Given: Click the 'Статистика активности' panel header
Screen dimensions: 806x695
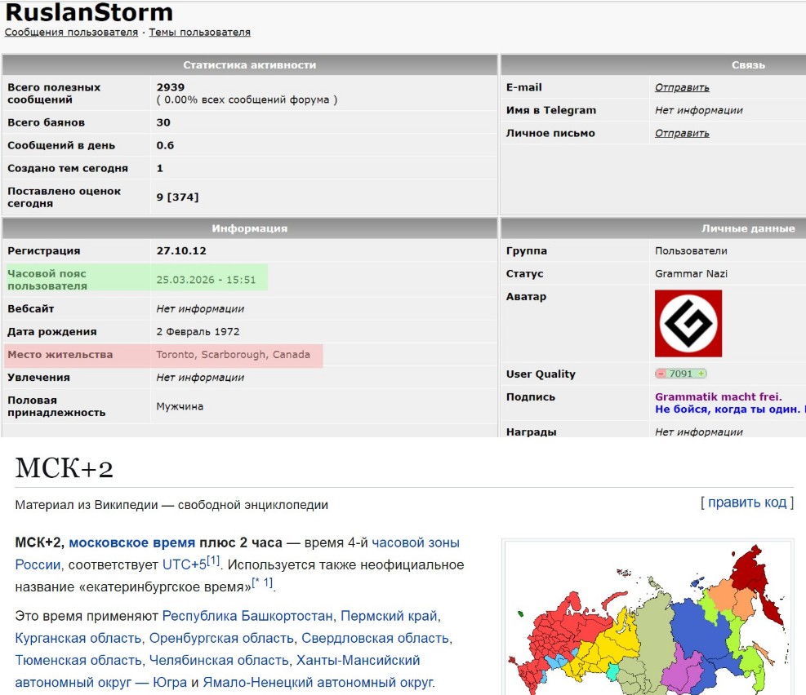Looking at the screenshot, I should [x=250, y=65].
